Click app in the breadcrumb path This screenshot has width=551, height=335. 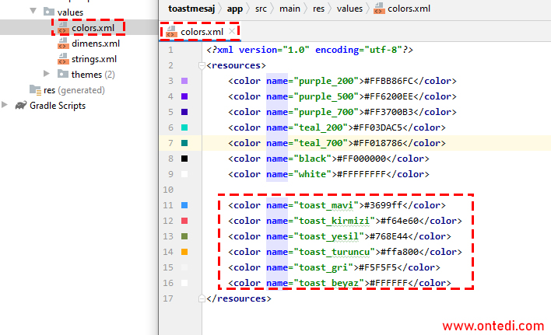[235, 9]
